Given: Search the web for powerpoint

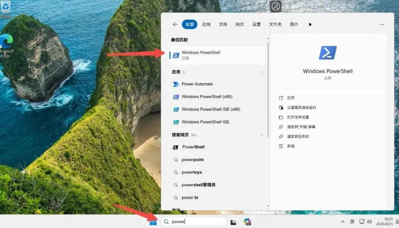Looking at the screenshot, I should pos(217,160).
